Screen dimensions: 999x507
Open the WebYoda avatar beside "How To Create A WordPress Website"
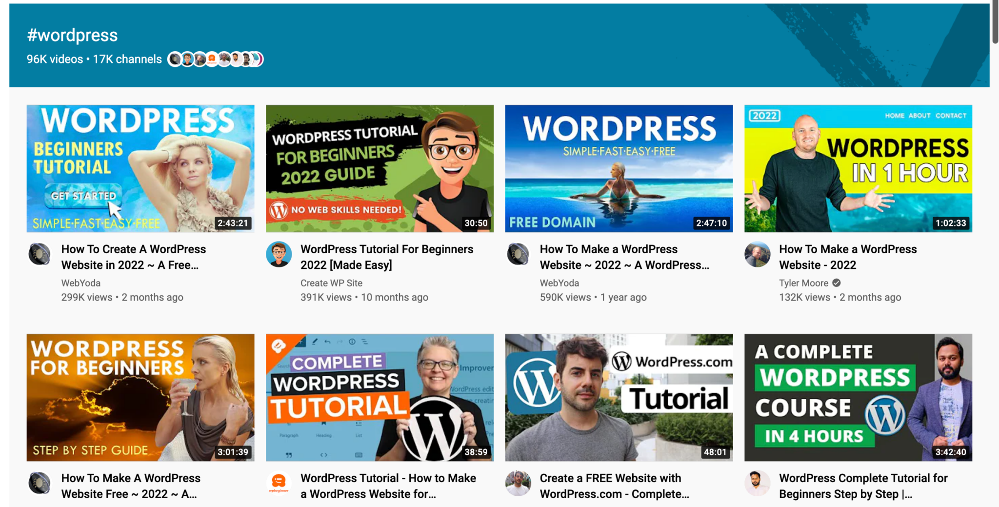tap(40, 254)
